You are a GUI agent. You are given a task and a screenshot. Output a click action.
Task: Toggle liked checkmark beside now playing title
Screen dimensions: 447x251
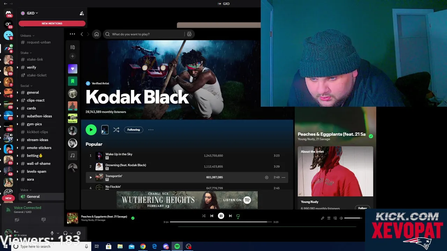point(133,218)
